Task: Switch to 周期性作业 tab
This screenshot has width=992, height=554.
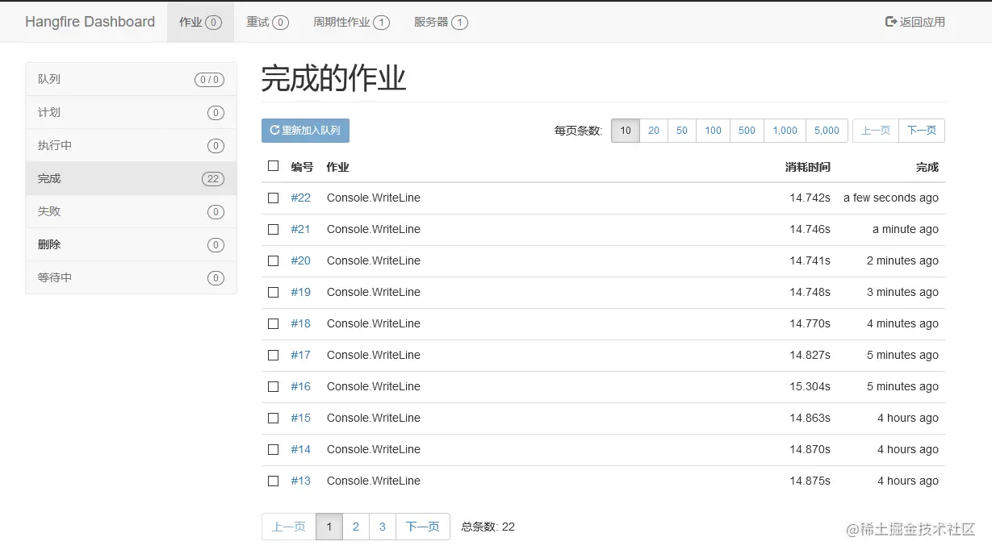Action: click(x=351, y=22)
